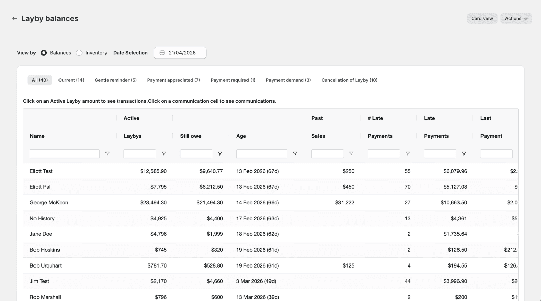Open the date picker showing 21/04/2026
The height and width of the screenshot is (304, 541).
click(x=180, y=53)
